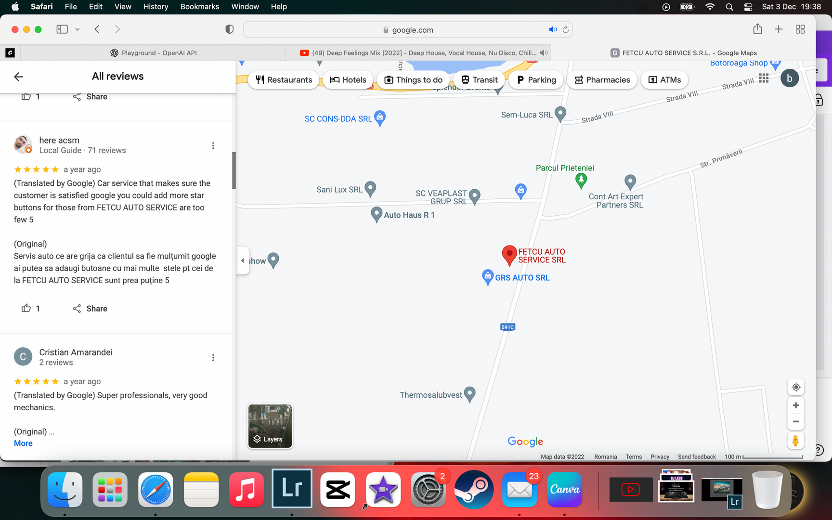Toggle the Safari sidebar
This screenshot has height=520, width=832.
[x=62, y=29]
